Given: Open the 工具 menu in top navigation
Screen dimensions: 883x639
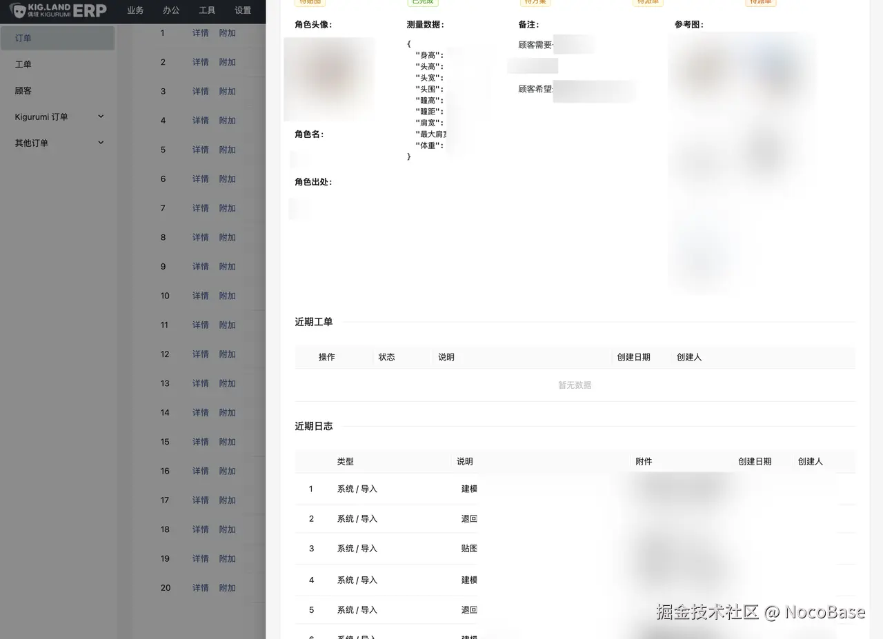Looking at the screenshot, I should coord(207,10).
